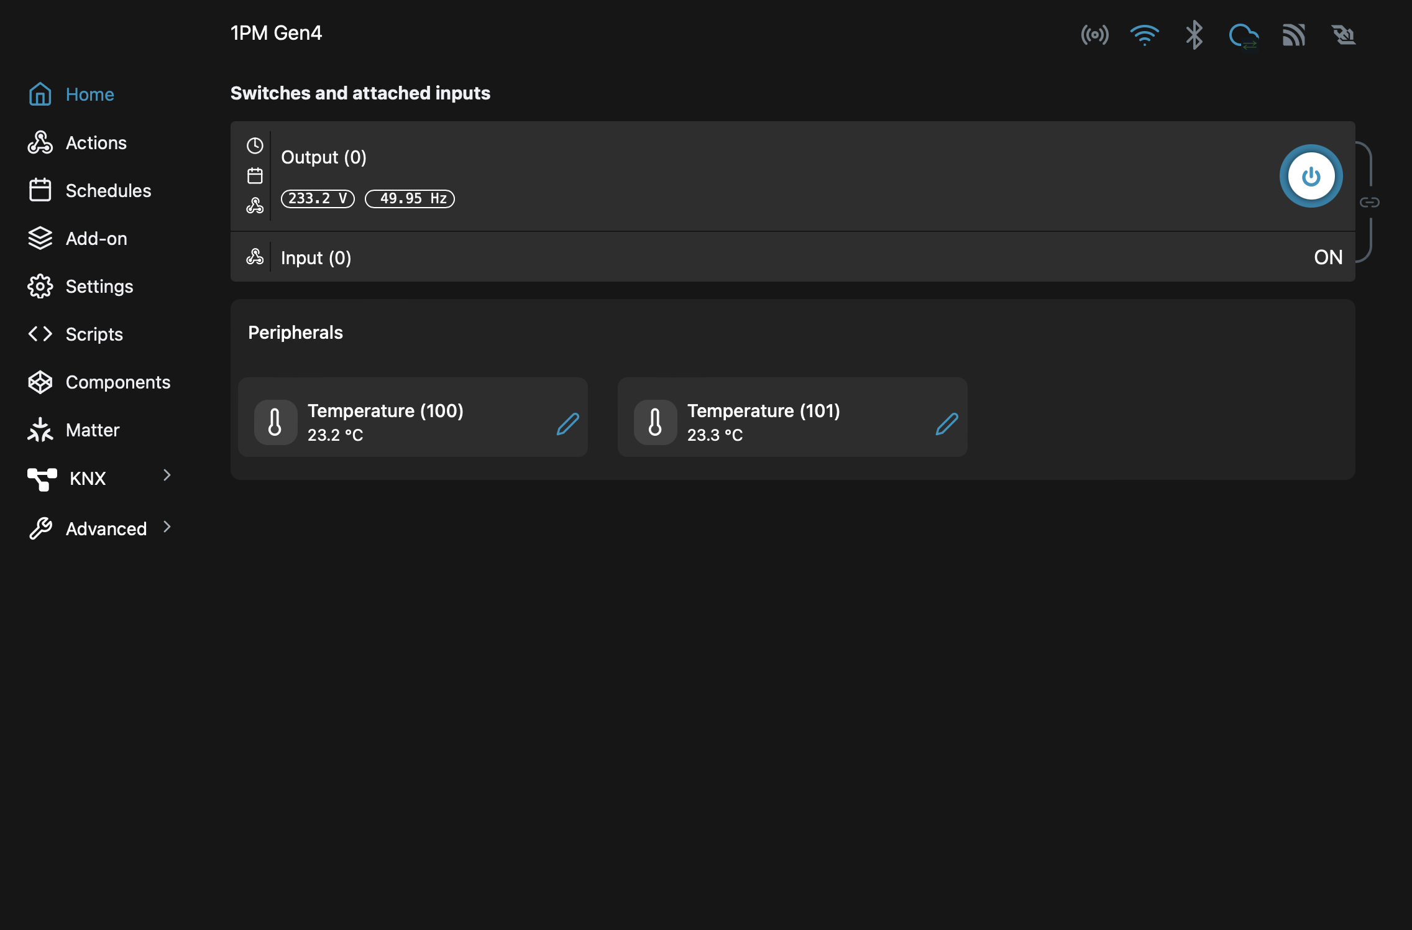The height and width of the screenshot is (930, 1412).
Task: Click the 233.2 V voltage badge
Action: click(x=317, y=198)
